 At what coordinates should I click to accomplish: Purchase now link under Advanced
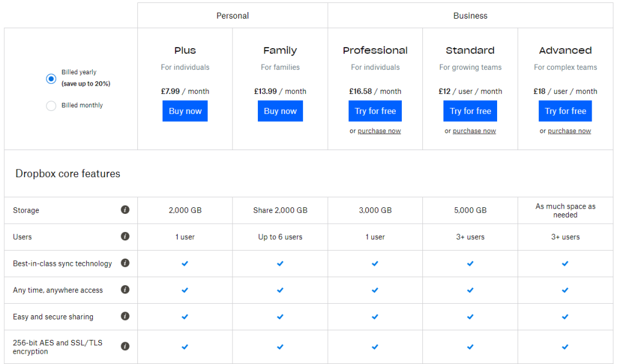click(569, 131)
